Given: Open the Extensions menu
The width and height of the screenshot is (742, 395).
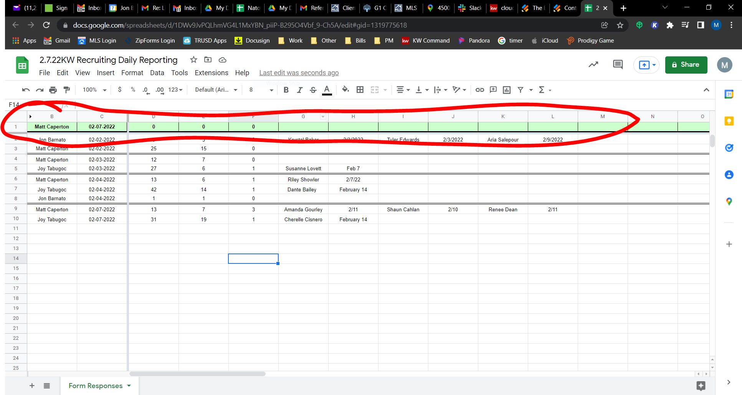Looking at the screenshot, I should coord(211,72).
